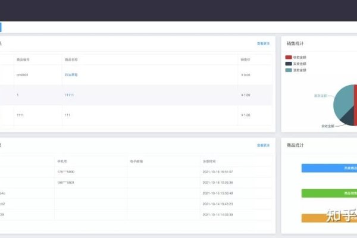
Task: Click 查看更多 link in the user panel
Action: tap(263, 145)
